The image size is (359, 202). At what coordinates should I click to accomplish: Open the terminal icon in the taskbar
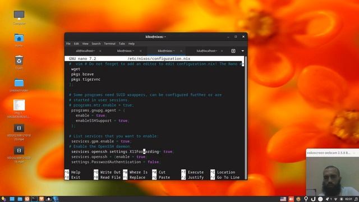pyautogui.click(x=34, y=199)
